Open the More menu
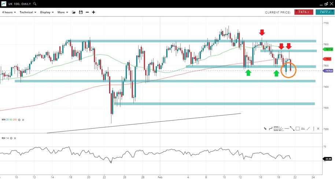The height and width of the screenshot is (179, 335). 63,12
